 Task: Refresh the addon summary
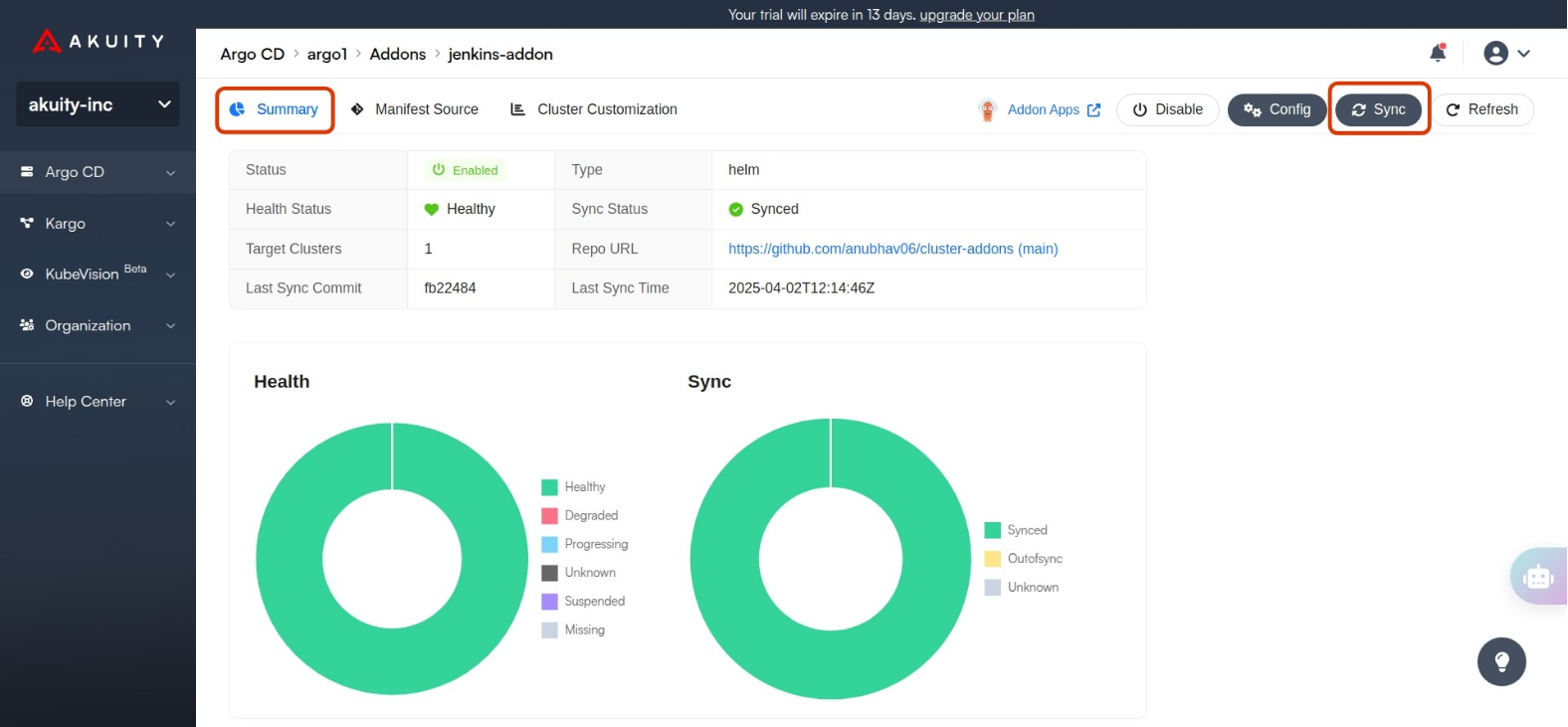pyautogui.click(x=1482, y=109)
